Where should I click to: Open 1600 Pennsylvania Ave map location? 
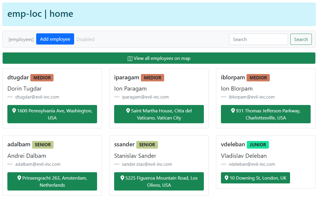coord(52,114)
